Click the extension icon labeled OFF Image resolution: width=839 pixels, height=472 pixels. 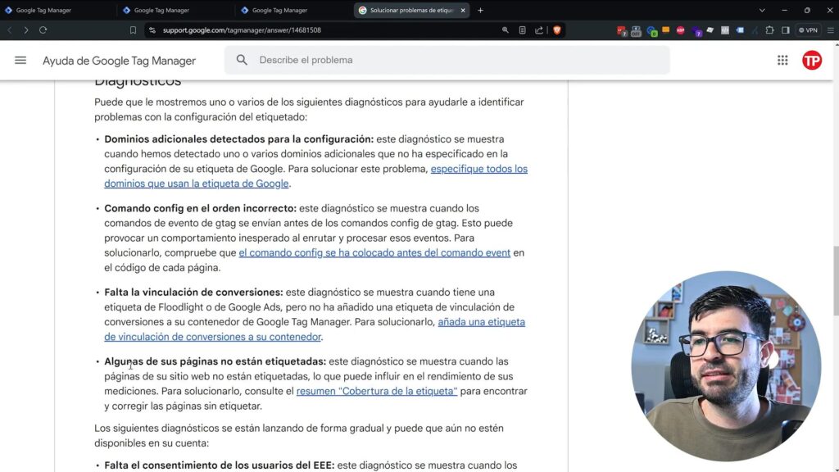pyautogui.click(x=636, y=31)
